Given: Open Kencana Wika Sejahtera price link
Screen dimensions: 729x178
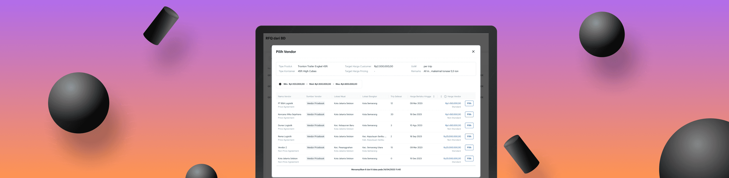Looking at the screenshot, I should coord(453,115).
